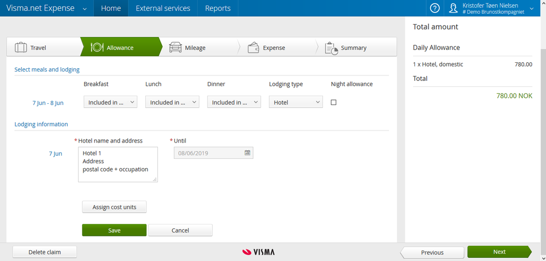The image size is (546, 261).
Task: Click the clipboard chart Summary icon
Action: [x=331, y=48]
